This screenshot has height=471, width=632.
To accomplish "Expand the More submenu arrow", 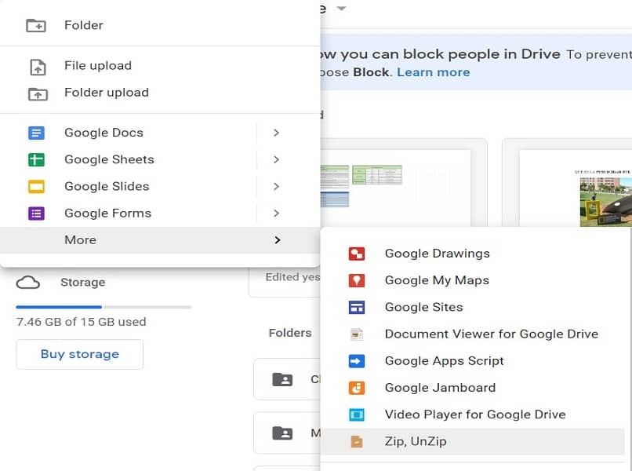I will (277, 239).
